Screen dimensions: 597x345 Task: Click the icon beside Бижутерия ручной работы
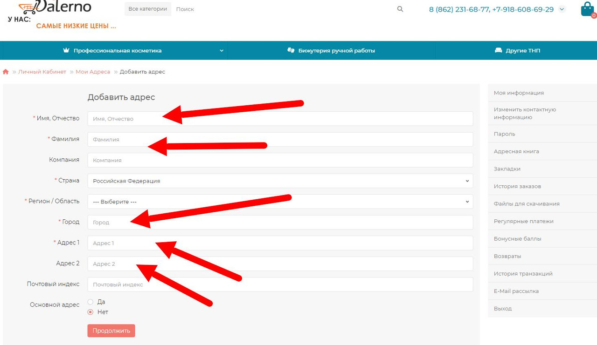pyautogui.click(x=291, y=50)
